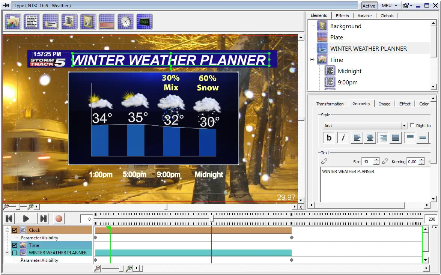Select the analog clock element tool
The height and width of the screenshot is (275, 441).
[126, 21]
